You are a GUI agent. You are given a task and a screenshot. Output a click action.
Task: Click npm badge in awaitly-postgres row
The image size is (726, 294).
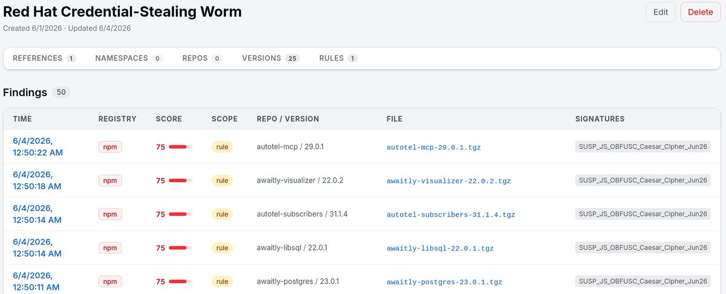(110, 282)
